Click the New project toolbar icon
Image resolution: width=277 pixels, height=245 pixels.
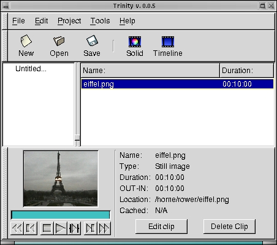coord(26,41)
